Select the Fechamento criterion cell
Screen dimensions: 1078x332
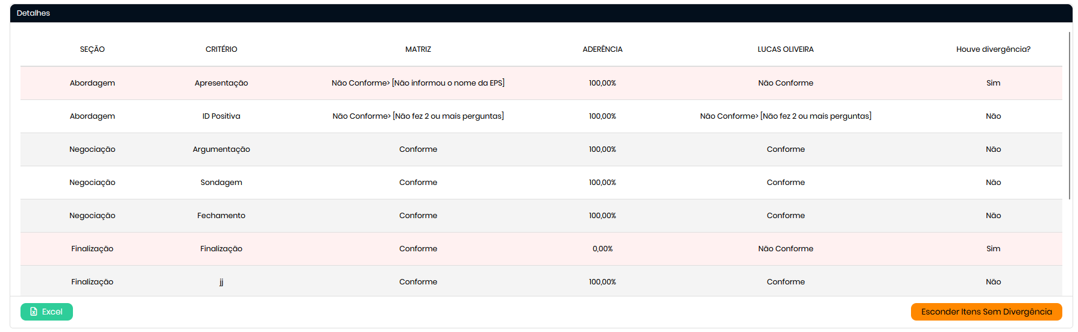point(221,216)
